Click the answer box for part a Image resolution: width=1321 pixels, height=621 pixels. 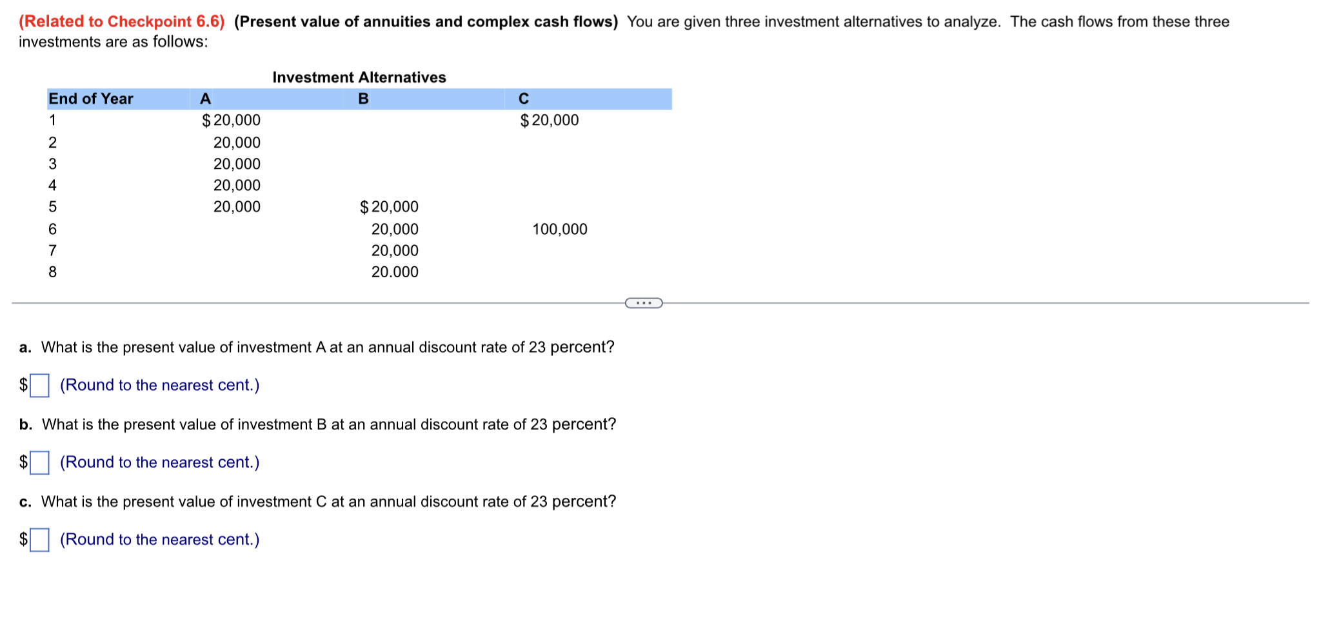[40, 385]
